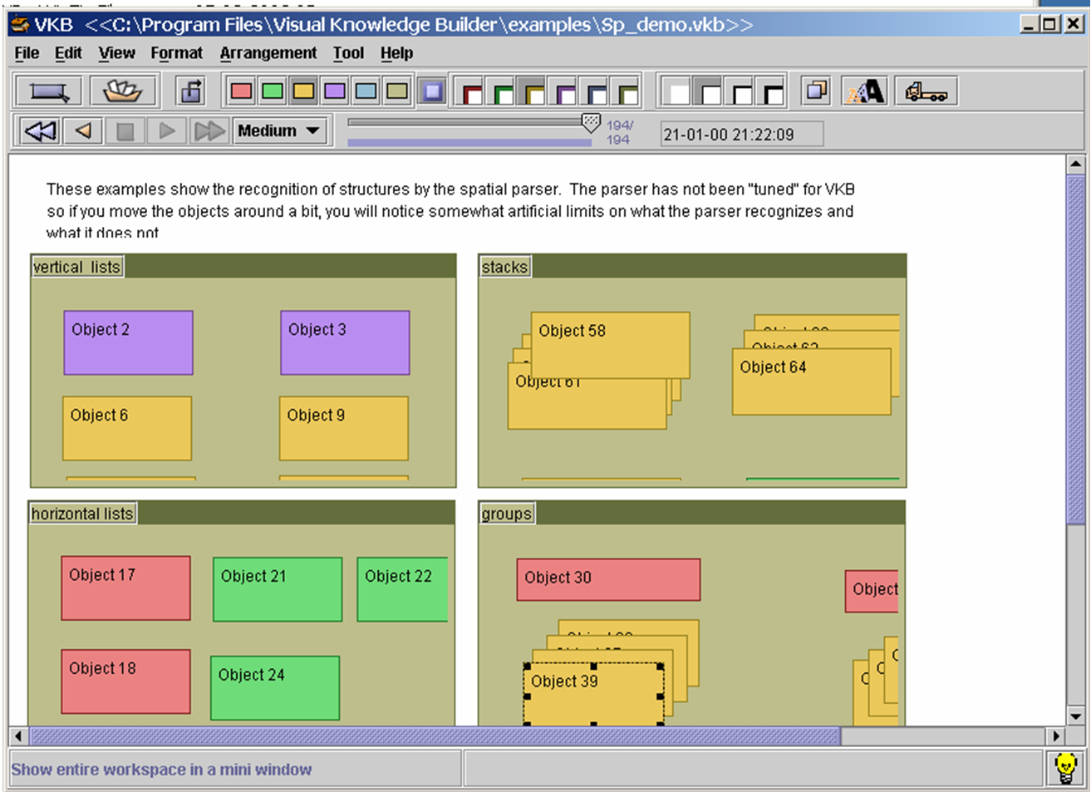Open the Arrangement menu
The height and width of the screenshot is (792, 1091).
[268, 53]
